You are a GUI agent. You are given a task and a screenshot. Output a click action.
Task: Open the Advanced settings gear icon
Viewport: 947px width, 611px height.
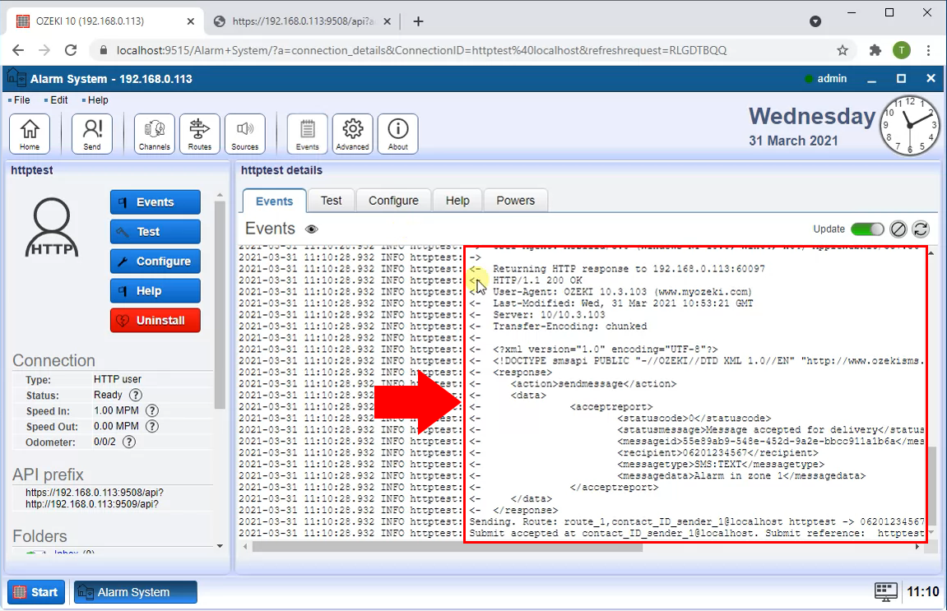click(352, 133)
